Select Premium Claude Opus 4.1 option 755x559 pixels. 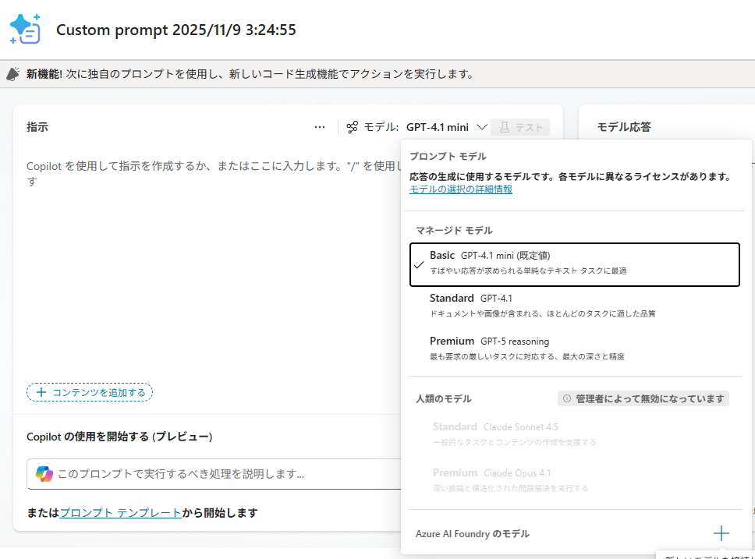[574, 480]
